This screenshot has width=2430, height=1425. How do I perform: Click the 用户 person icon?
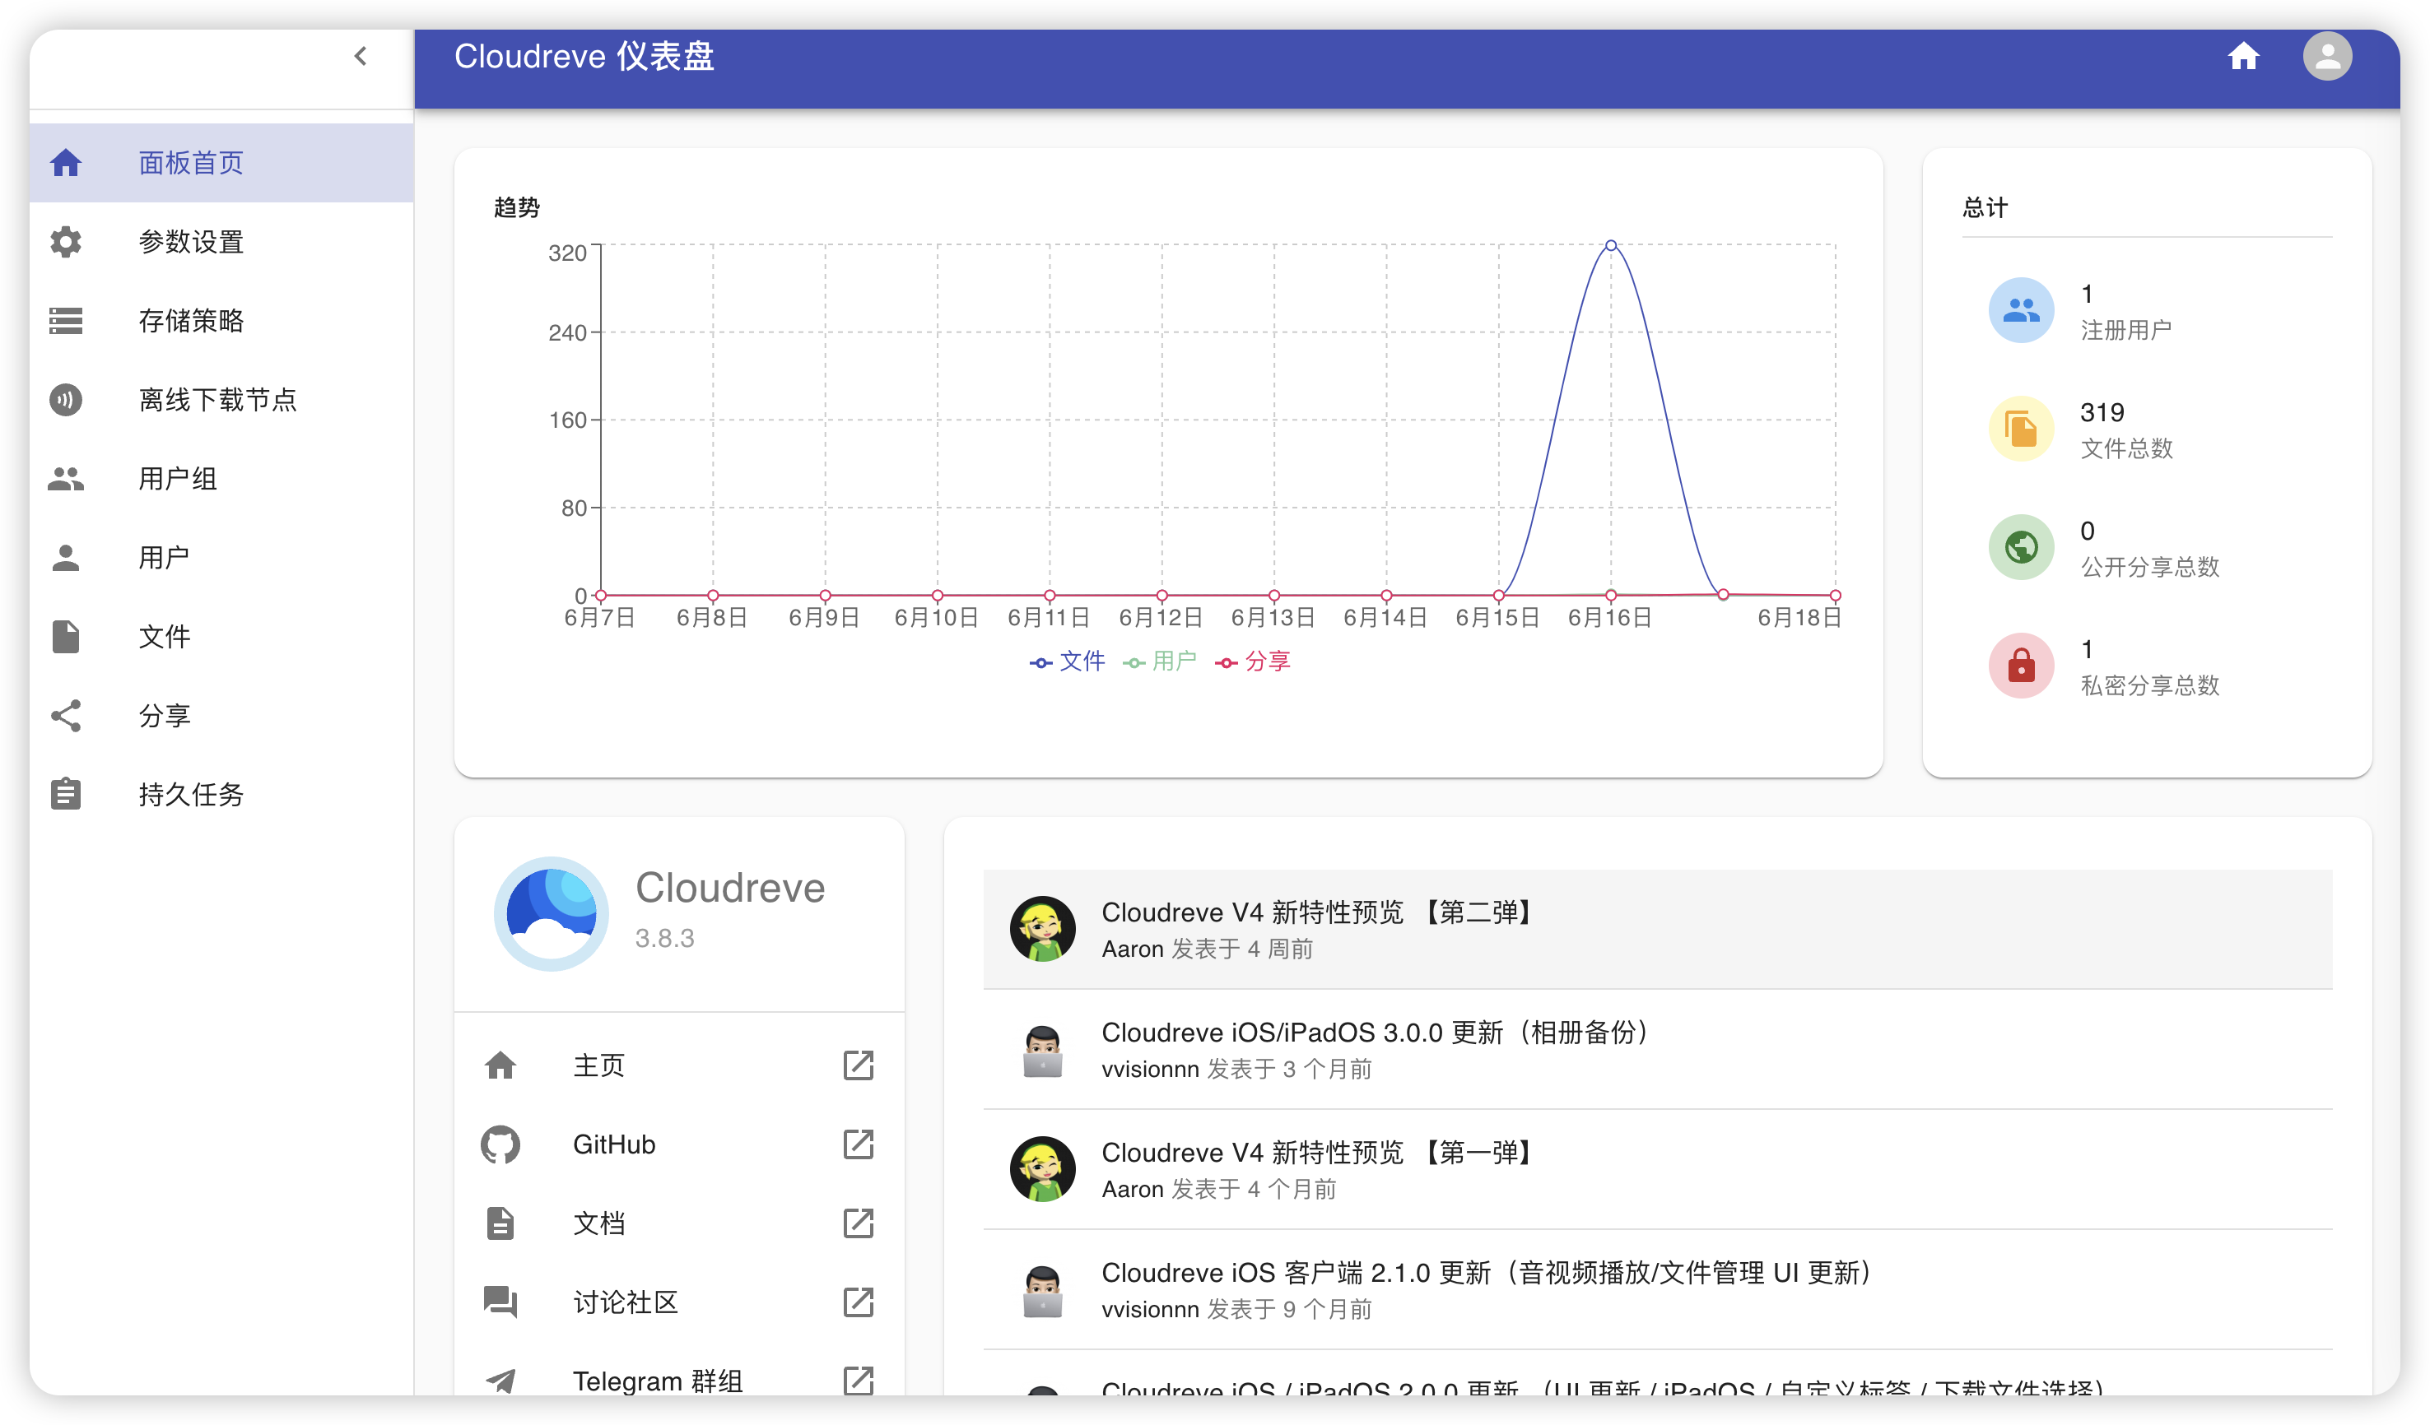point(66,557)
